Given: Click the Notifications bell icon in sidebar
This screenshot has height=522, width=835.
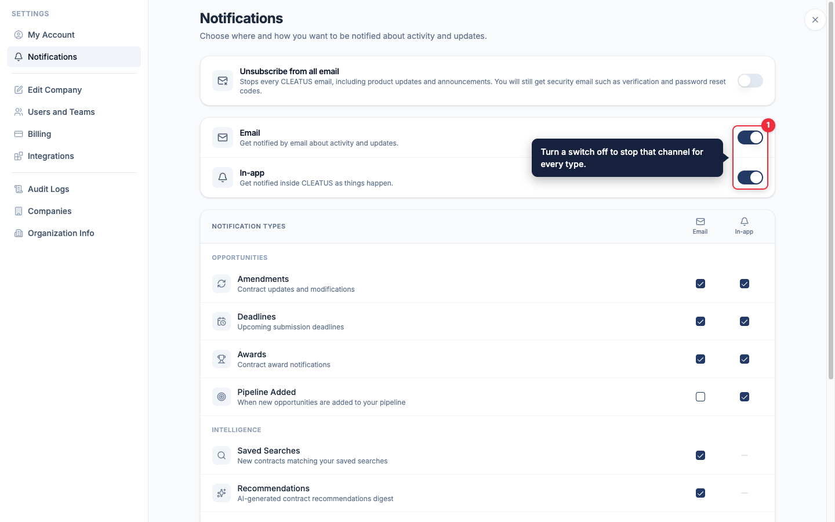Looking at the screenshot, I should pos(19,57).
